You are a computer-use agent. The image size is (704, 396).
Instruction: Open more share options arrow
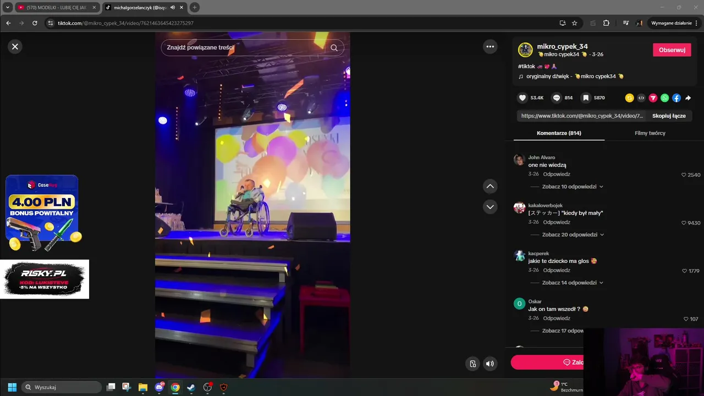(x=688, y=98)
